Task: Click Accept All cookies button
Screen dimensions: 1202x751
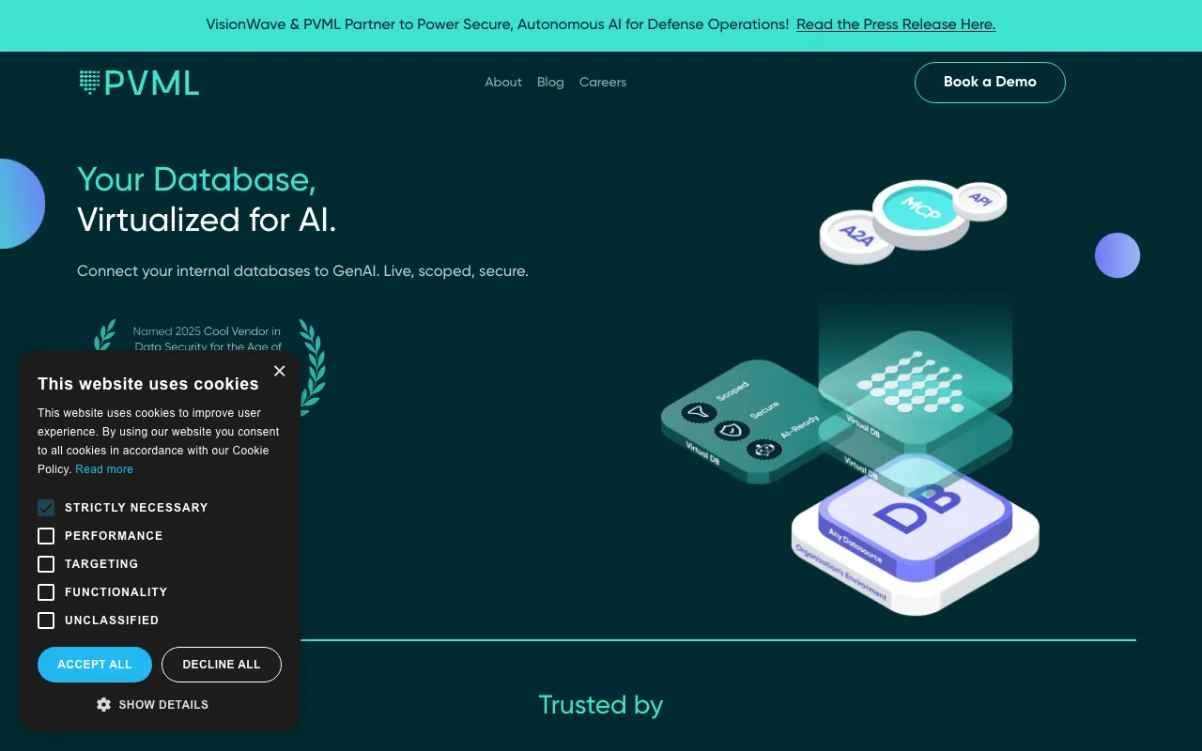Action: click(95, 665)
